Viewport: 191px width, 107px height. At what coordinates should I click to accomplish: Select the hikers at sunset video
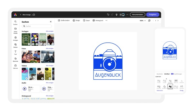40,74
